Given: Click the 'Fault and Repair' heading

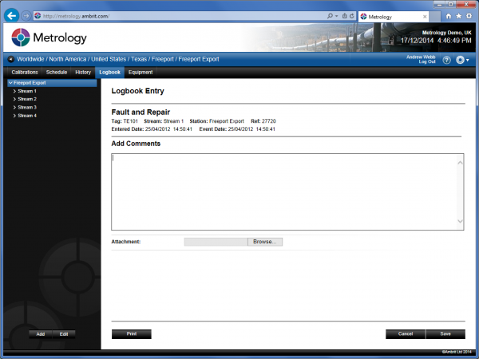Looking at the screenshot, I should tap(141, 112).
